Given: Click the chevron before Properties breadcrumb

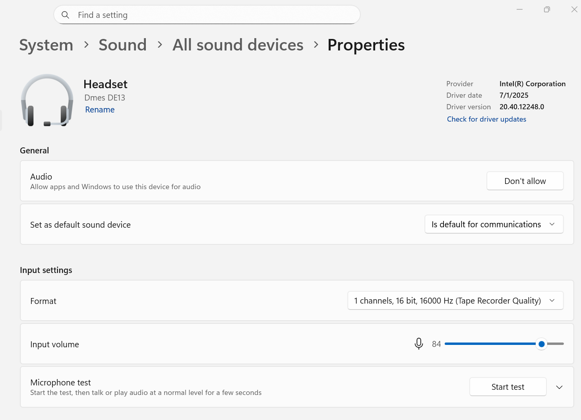Looking at the screenshot, I should coord(316,45).
